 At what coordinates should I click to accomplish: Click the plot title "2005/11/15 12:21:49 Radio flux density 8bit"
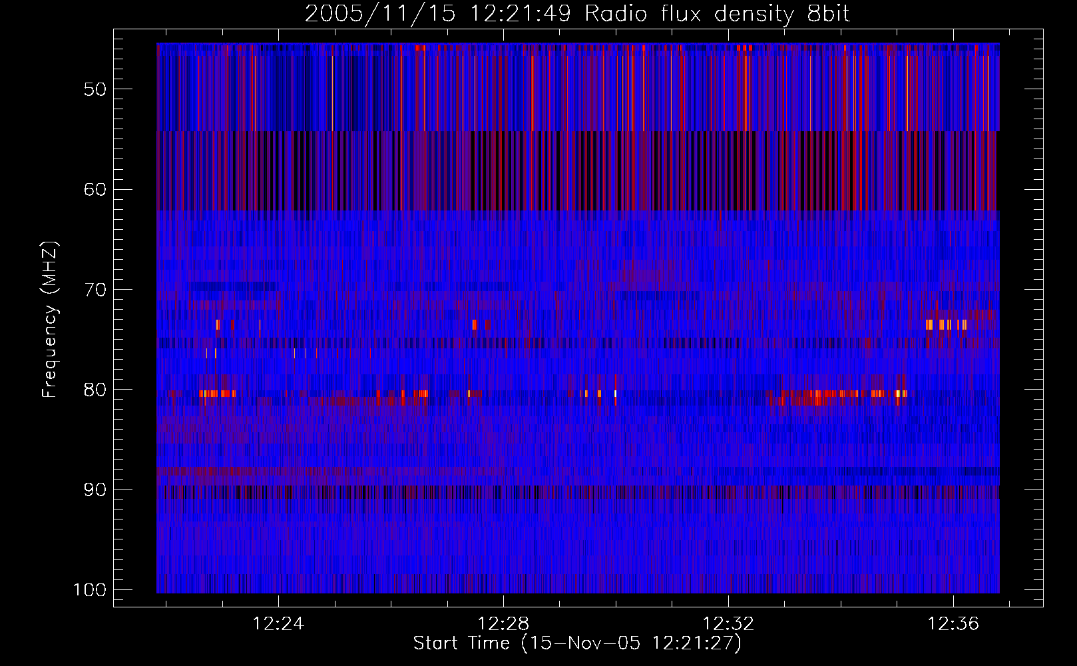(x=577, y=13)
